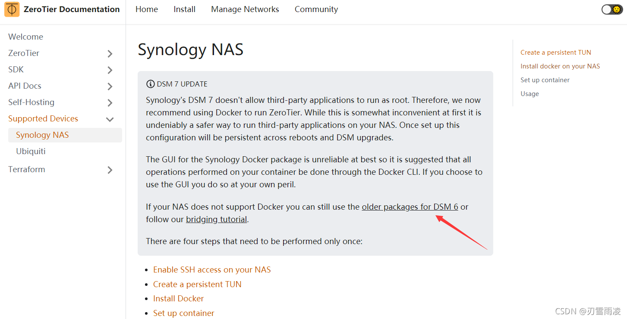
Task: Open Create a persistent TUN list link
Action: click(x=197, y=284)
